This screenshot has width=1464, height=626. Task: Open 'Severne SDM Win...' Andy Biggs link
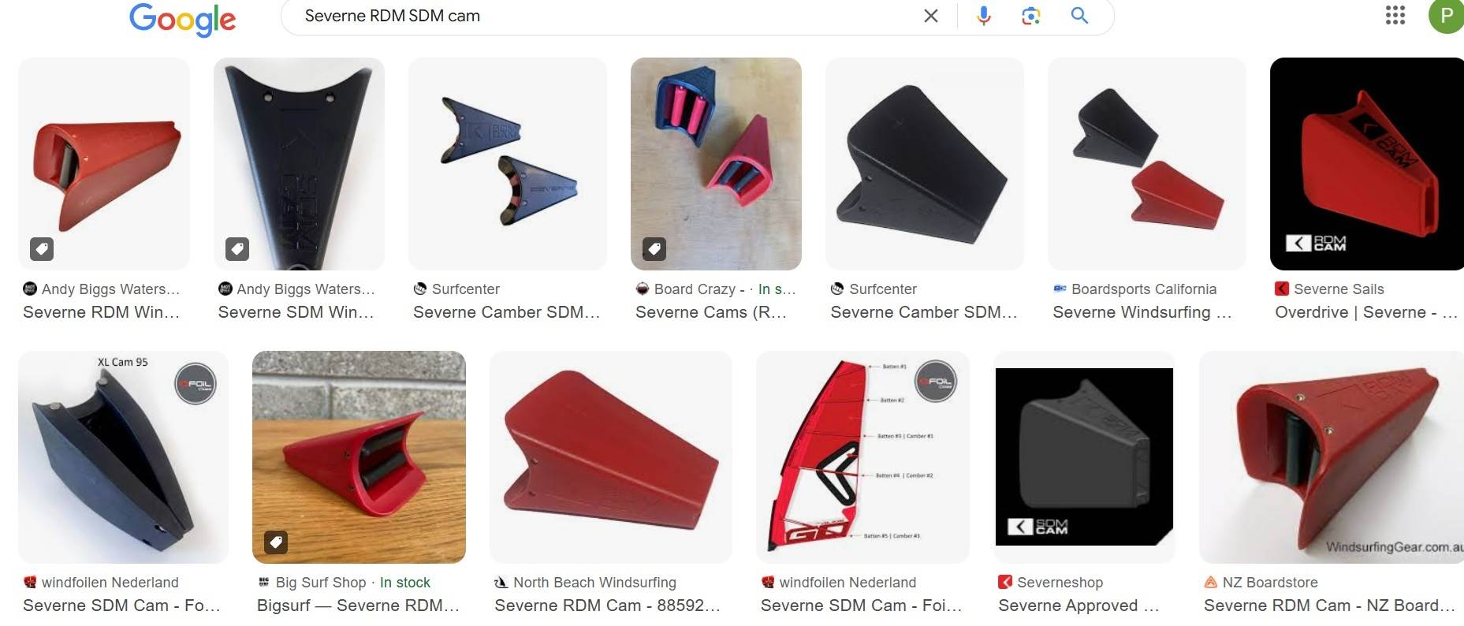click(296, 312)
